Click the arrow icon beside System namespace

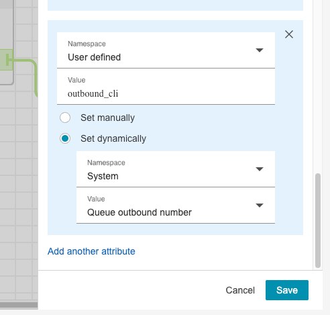pos(260,169)
